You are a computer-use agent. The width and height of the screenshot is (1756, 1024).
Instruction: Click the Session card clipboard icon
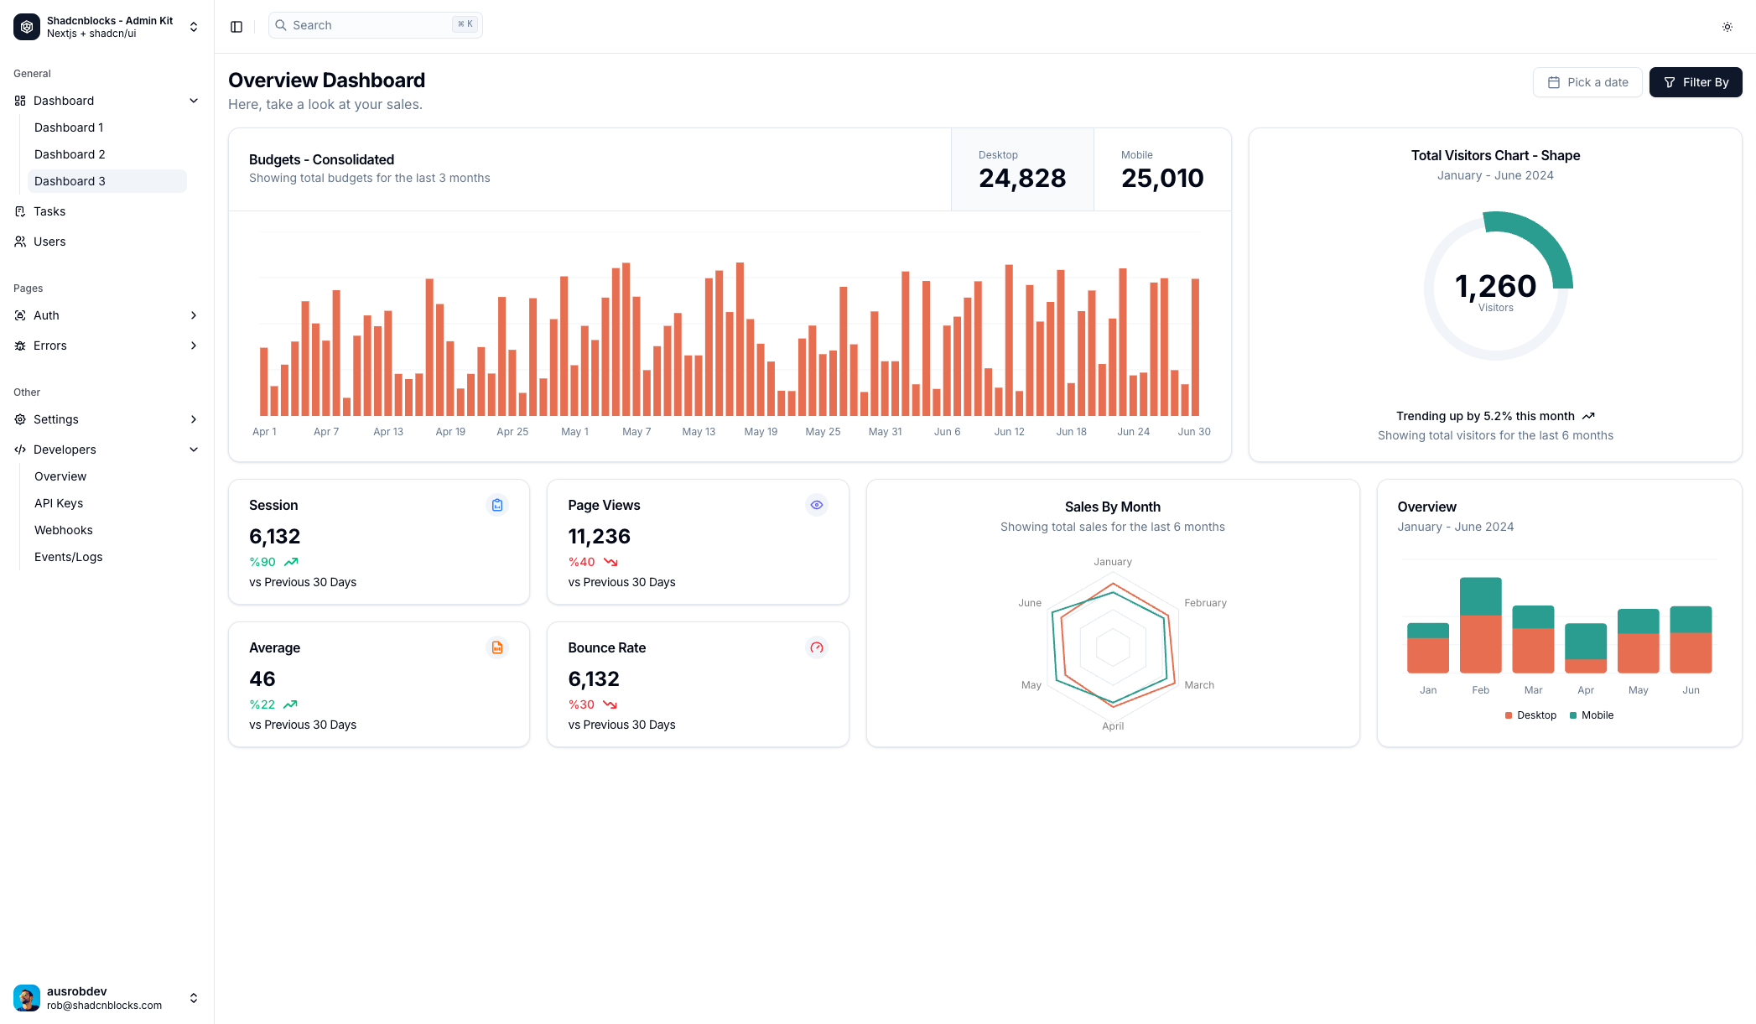pyautogui.click(x=497, y=505)
